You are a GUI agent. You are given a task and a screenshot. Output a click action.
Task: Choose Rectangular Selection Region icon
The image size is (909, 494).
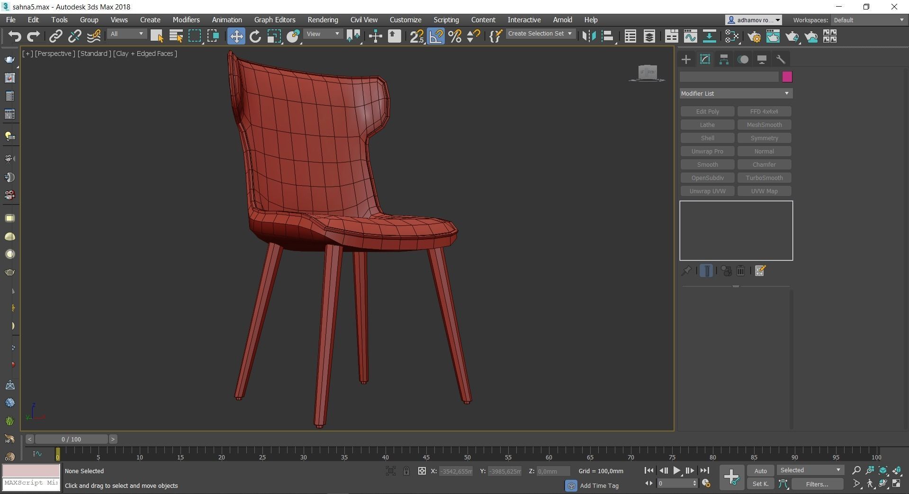pyautogui.click(x=195, y=36)
